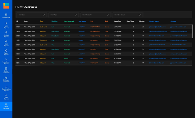Open the Skill Report in sidebar
This screenshot has width=195, height=118.
coord(6,43)
